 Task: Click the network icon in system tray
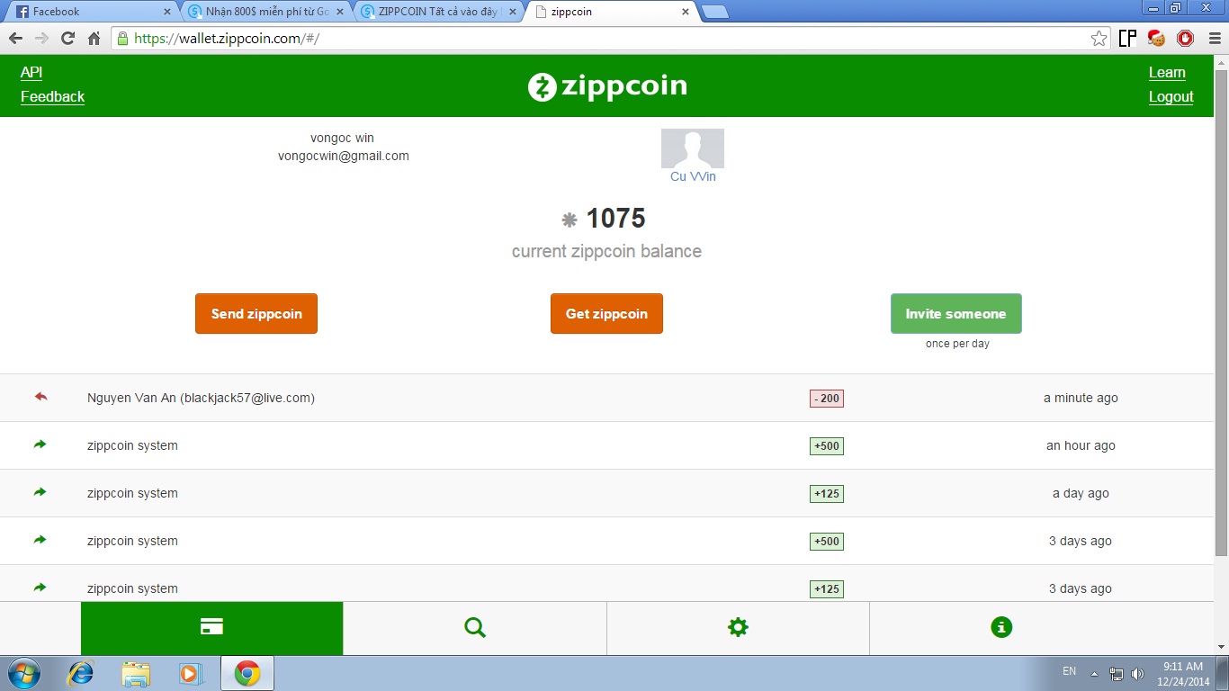tap(1117, 673)
